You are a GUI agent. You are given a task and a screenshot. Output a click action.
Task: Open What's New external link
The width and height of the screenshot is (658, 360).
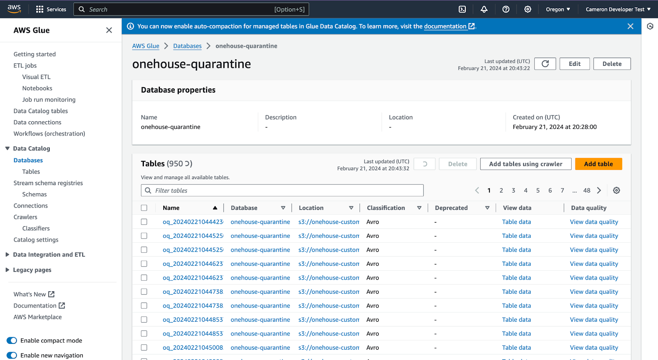click(x=34, y=294)
